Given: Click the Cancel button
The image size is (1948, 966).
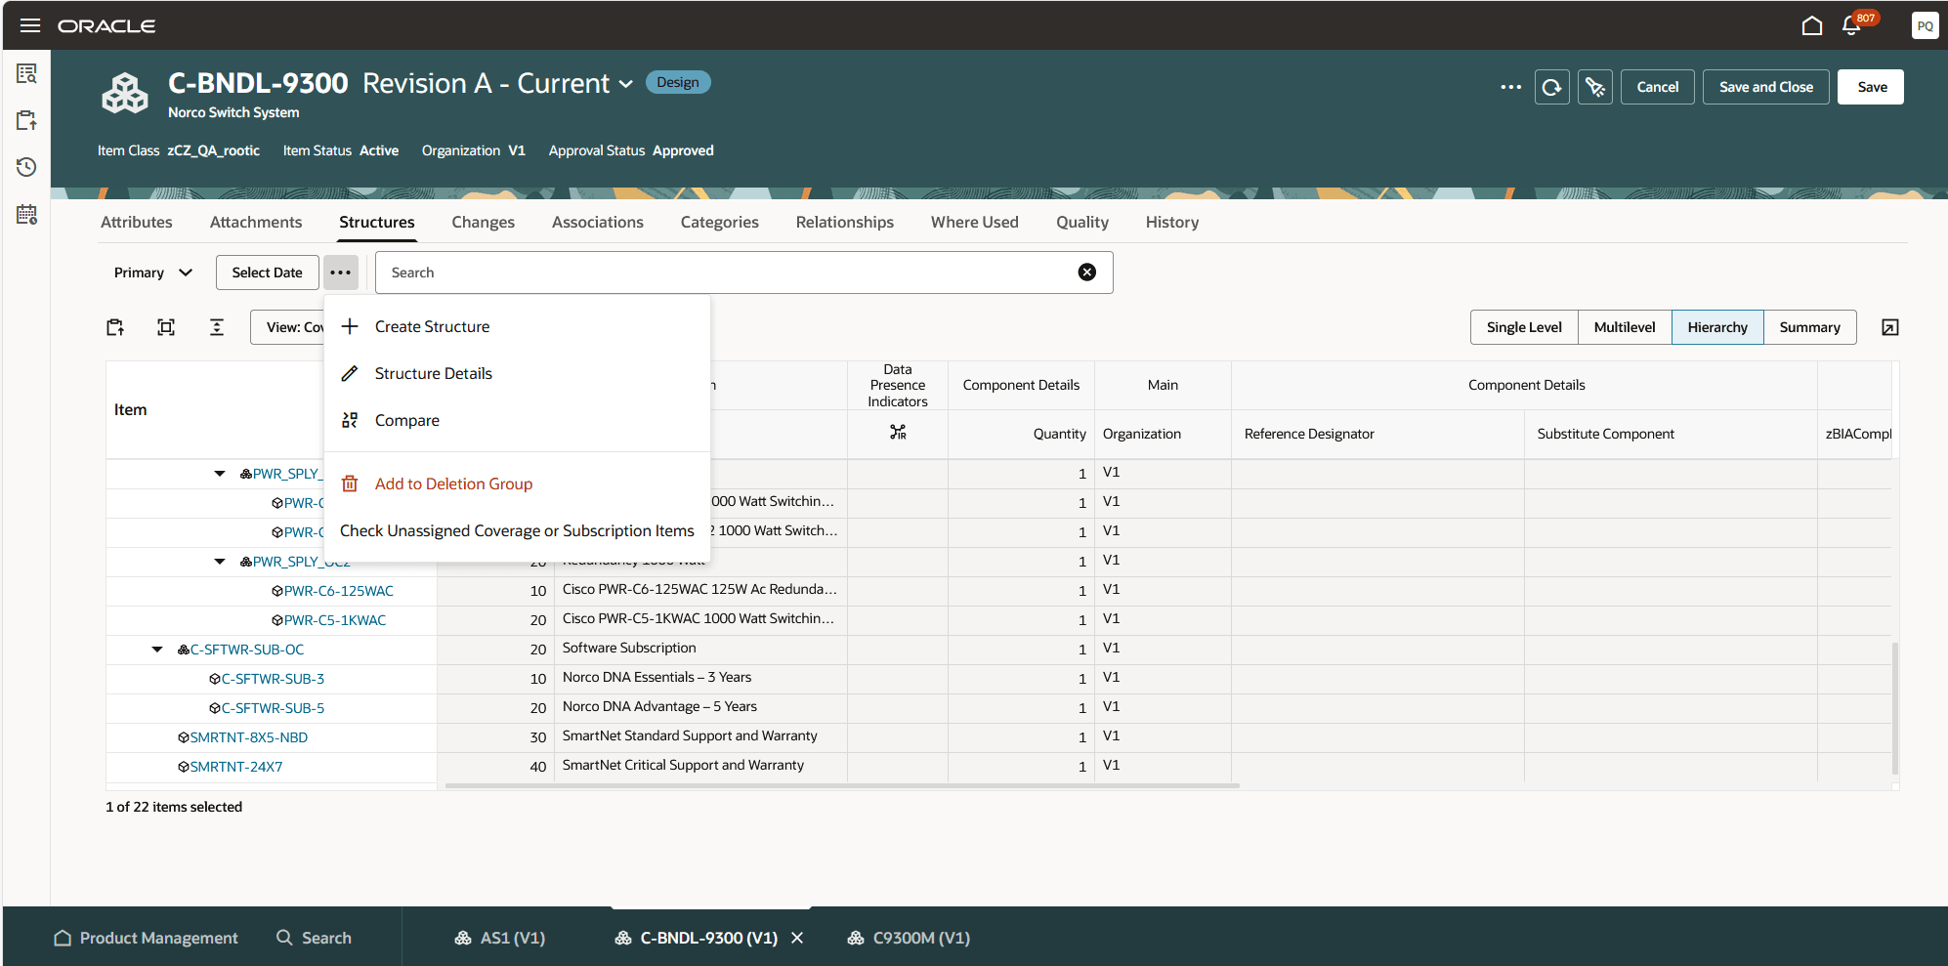Looking at the screenshot, I should coord(1658,87).
